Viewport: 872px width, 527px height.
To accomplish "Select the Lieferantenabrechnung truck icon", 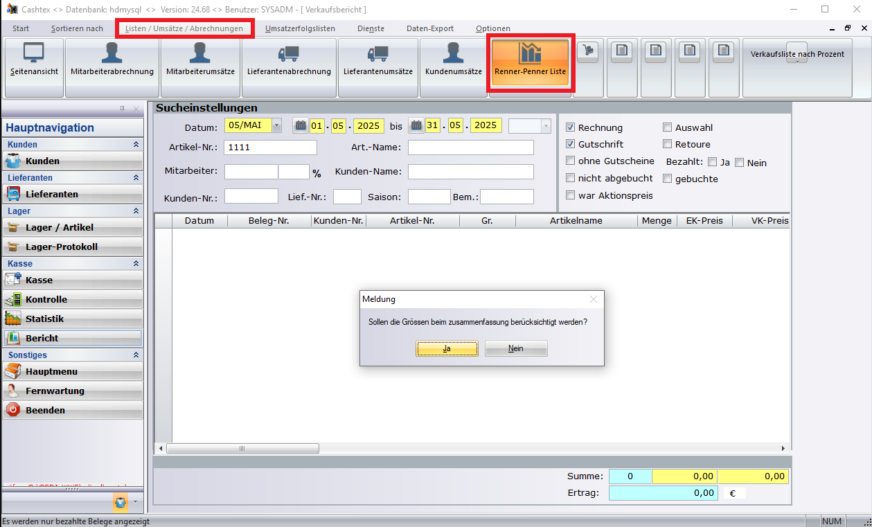I will 288,53.
